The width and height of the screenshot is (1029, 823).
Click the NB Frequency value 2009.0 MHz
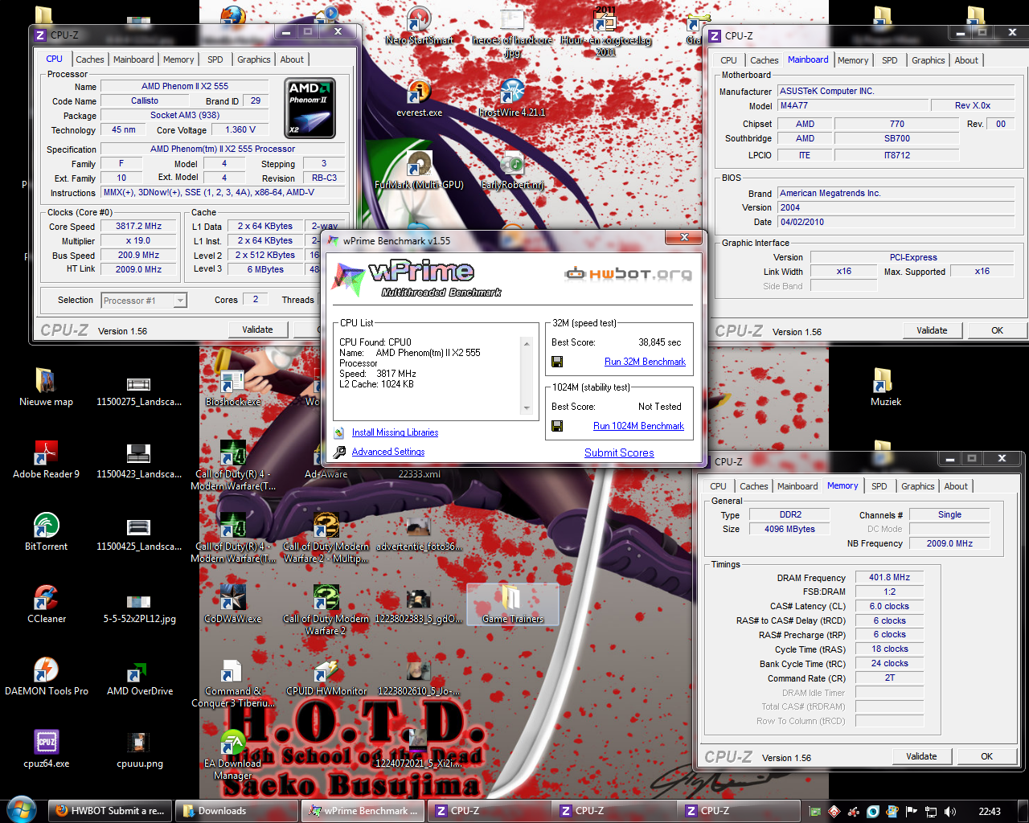point(949,543)
